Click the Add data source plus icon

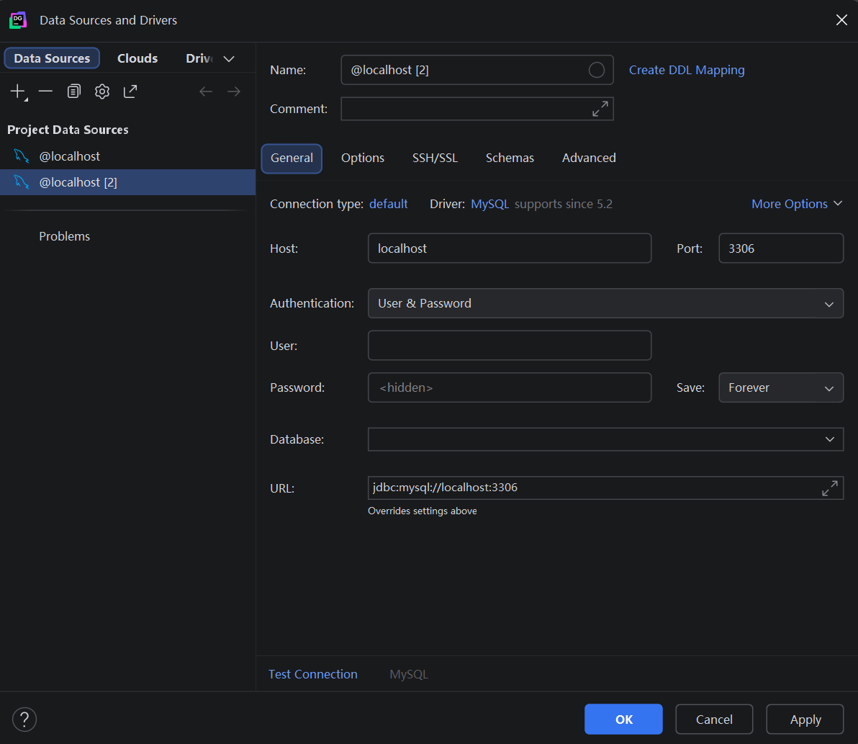click(x=18, y=91)
